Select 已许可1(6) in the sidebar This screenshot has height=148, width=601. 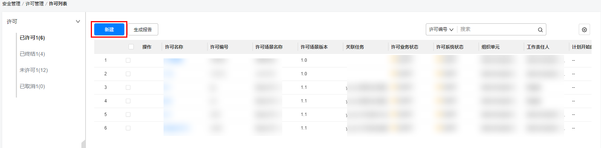point(32,38)
